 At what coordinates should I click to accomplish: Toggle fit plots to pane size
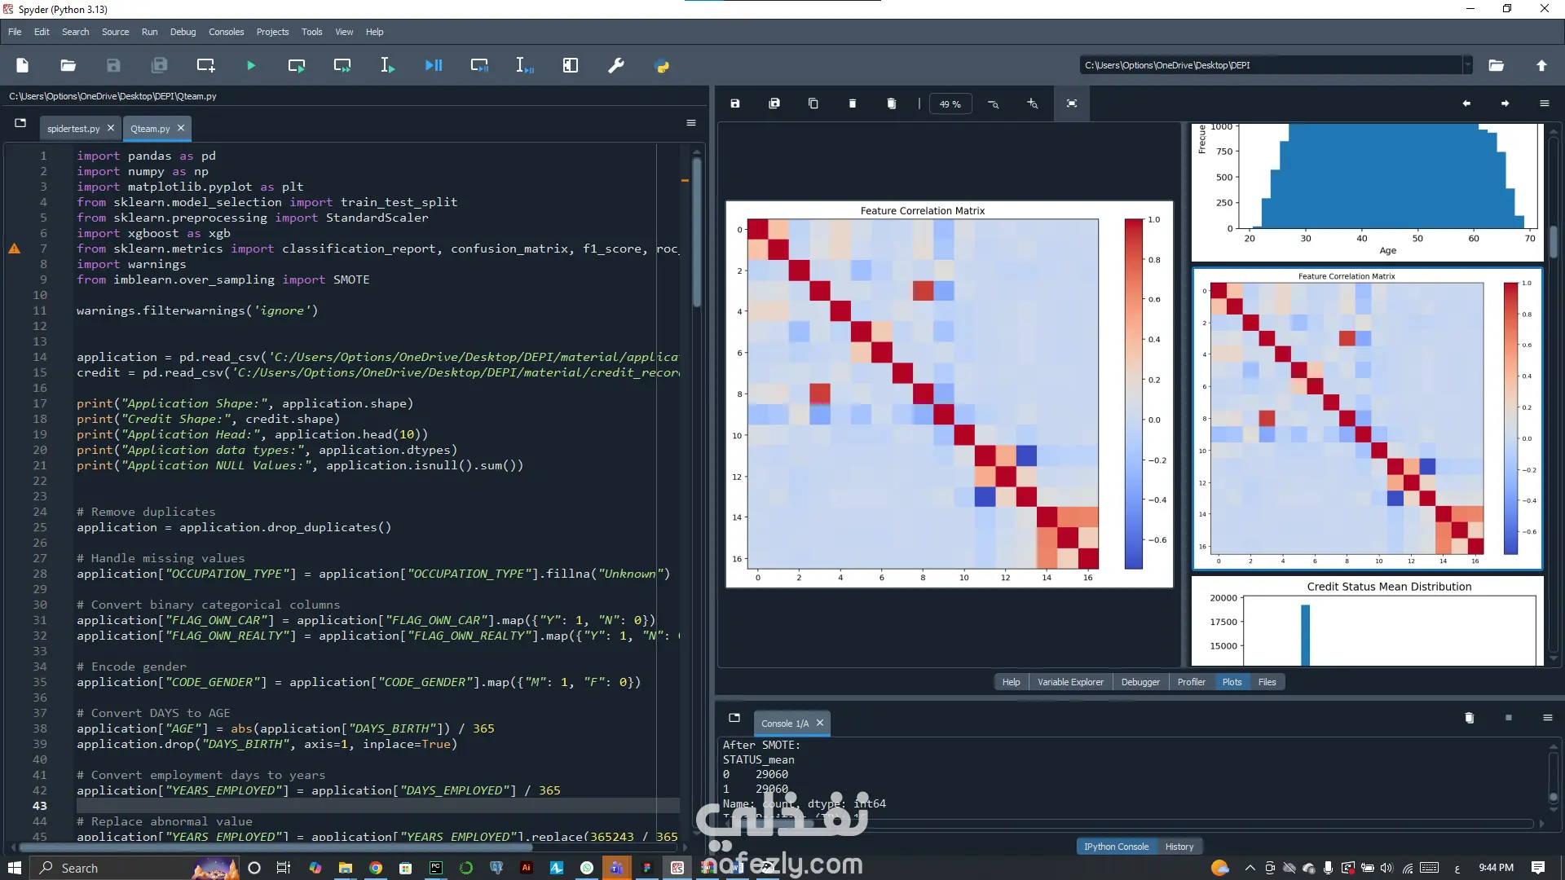tap(1072, 103)
